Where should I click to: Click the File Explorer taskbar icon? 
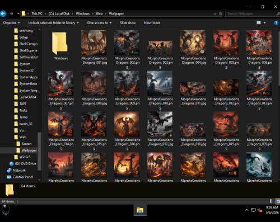pos(140,210)
